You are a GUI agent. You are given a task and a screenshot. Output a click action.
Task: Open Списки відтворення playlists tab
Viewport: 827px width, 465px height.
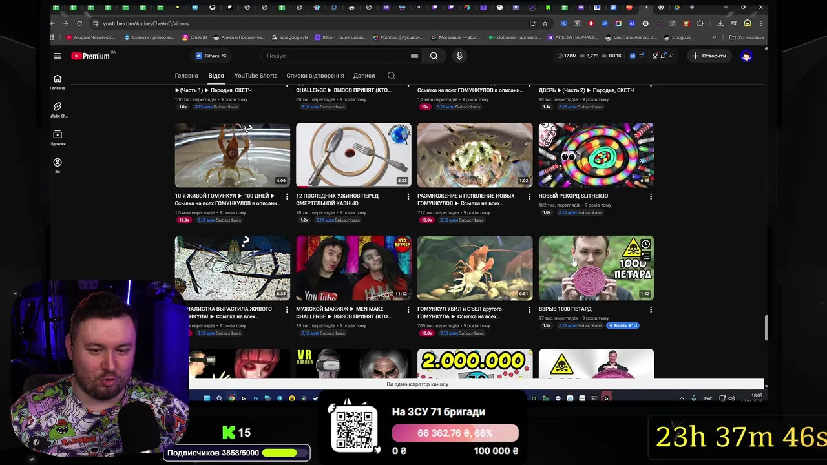[x=315, y=76]
